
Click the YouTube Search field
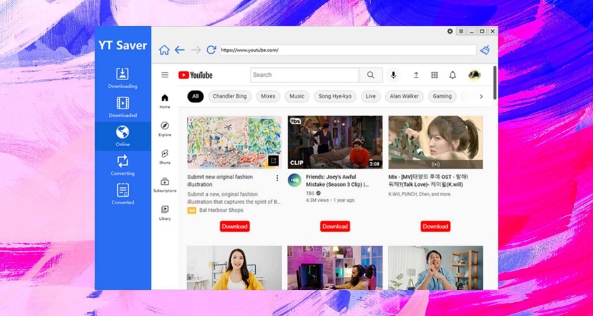[305, 75]
